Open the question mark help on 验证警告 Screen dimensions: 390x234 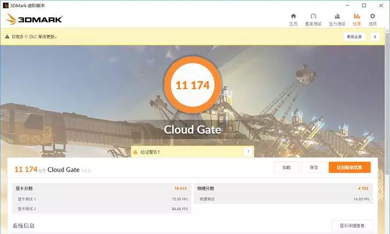[x=248, y=152]
